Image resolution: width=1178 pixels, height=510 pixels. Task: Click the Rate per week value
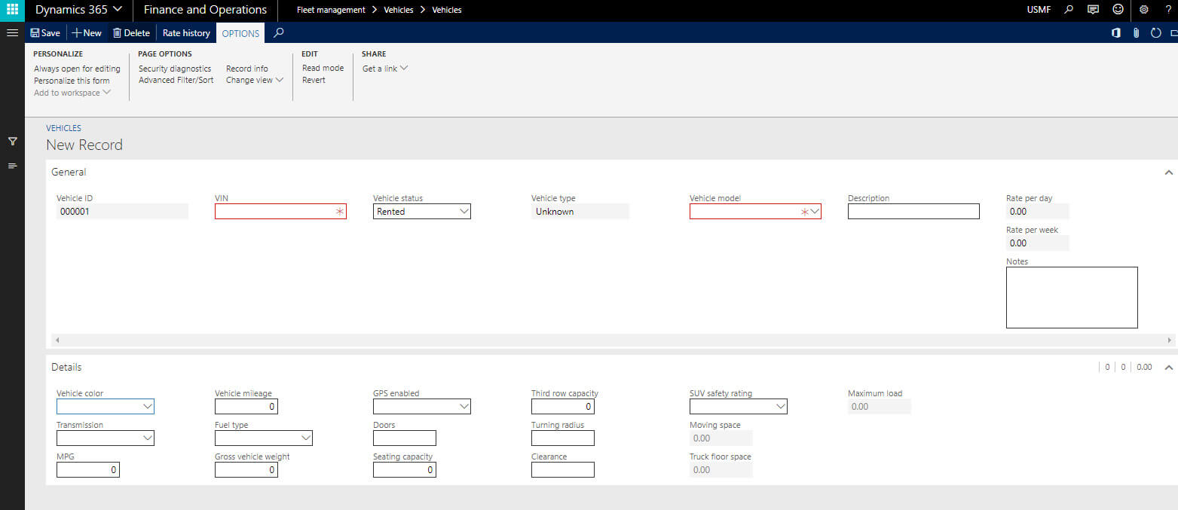click(1038, 243)
